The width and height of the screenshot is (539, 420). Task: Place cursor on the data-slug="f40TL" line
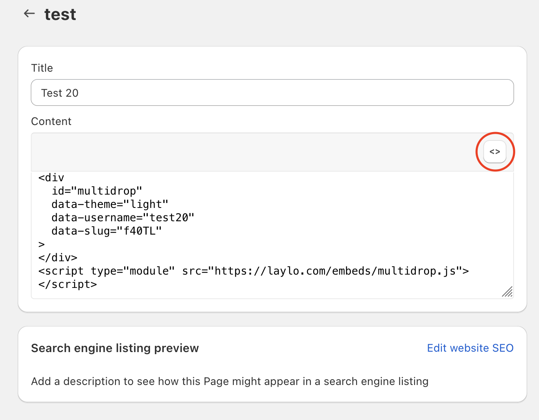tap(106, 231)
